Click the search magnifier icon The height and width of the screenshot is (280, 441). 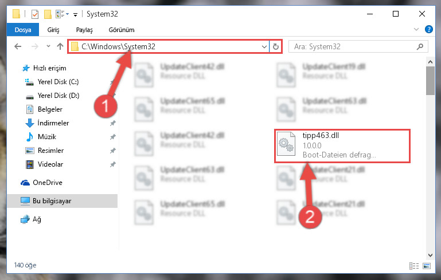point(420,46)
